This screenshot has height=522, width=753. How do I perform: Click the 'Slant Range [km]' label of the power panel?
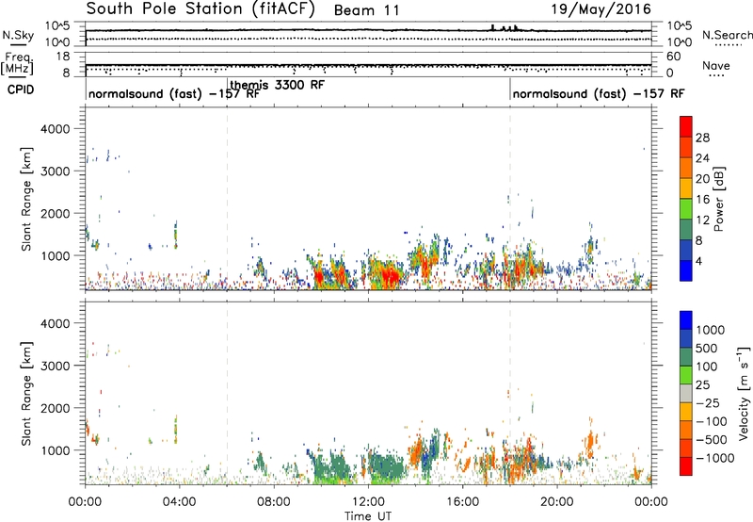pos(26,199)
